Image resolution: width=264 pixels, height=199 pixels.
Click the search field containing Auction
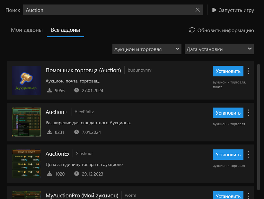pyautogui.click(x=113, y=10)
